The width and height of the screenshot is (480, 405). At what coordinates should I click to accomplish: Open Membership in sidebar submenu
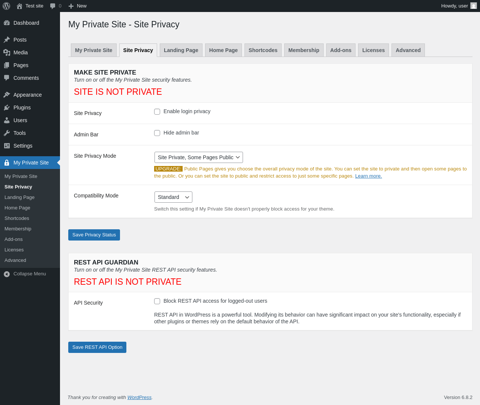click(x=30, y=229)
